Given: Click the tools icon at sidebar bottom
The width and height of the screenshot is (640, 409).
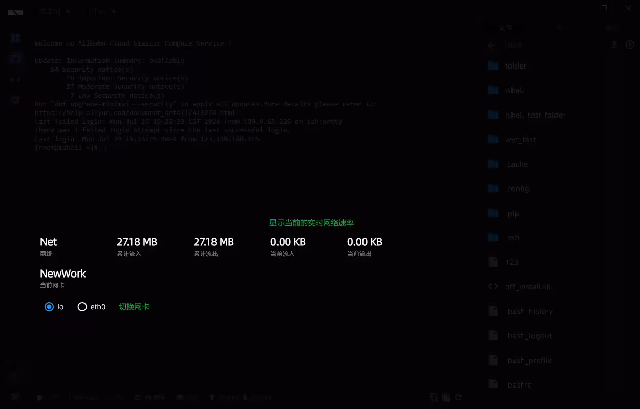Looking at the screenshot, I should click(15, 397).
